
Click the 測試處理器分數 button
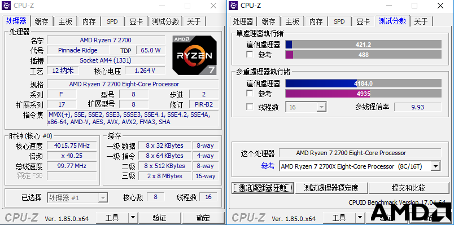click(263, 188)
